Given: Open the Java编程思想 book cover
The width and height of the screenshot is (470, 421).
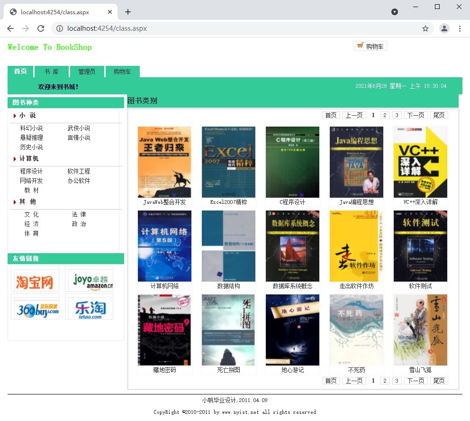Looking at the screenshot, I should (356, 162).
